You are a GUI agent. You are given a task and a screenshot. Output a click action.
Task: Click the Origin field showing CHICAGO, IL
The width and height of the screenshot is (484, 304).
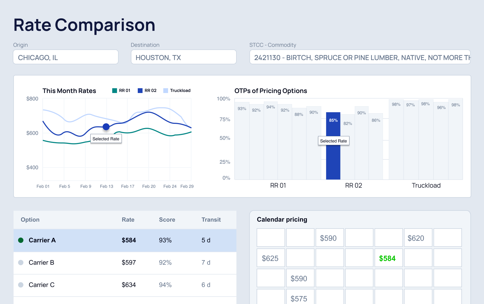pyautogui.click(x=66, y=57)
